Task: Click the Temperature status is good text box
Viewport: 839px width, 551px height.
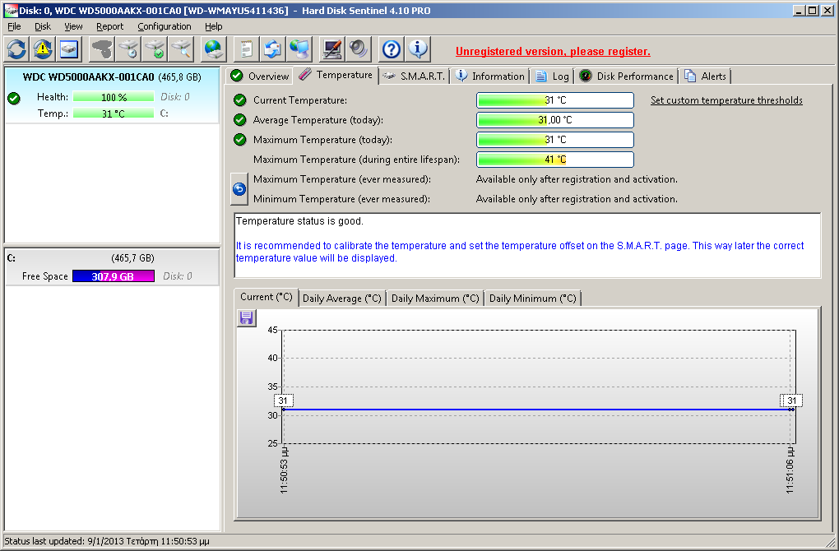Action: [527, 246]
